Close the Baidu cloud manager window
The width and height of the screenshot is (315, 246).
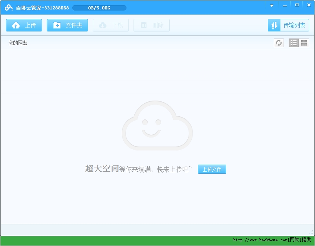(308, 5)
